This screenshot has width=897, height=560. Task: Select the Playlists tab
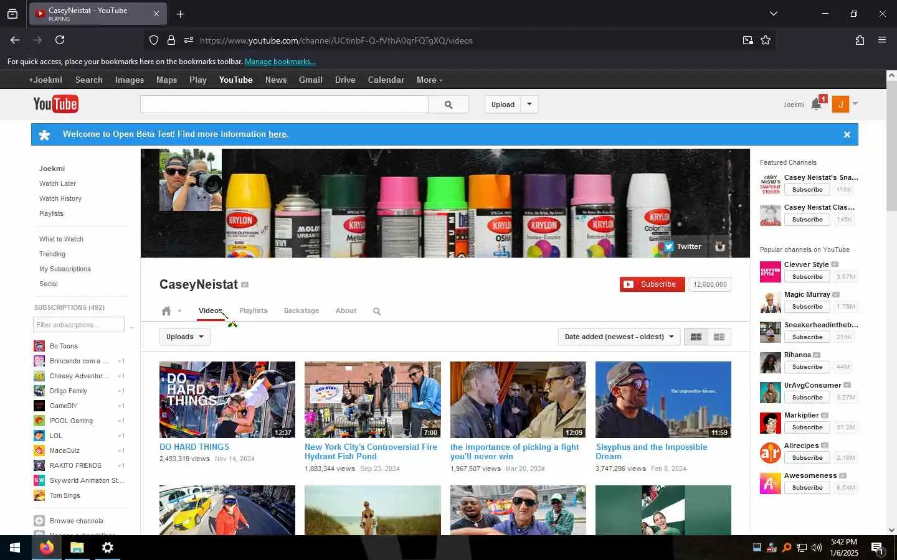tap(253, 310)
